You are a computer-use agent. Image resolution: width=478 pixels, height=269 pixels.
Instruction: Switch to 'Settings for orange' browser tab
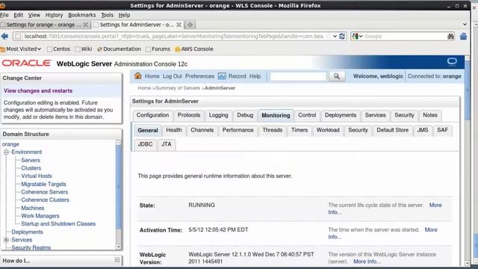[x=45, y=25]
